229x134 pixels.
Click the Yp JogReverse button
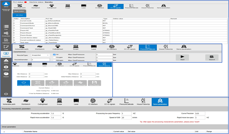(x=66, y=83)
